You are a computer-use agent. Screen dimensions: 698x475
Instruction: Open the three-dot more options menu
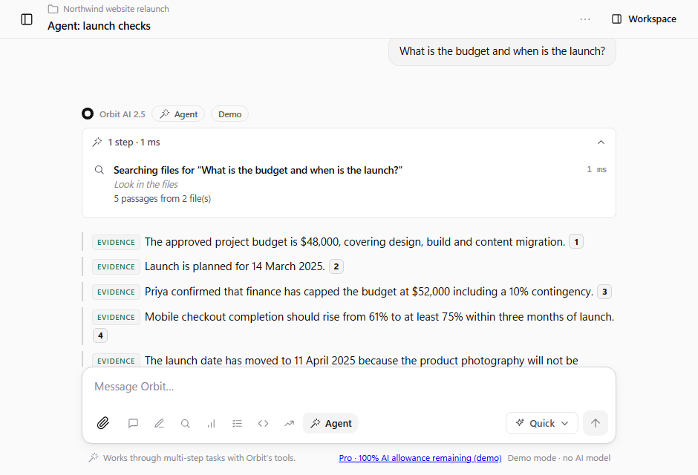[585, 19]
